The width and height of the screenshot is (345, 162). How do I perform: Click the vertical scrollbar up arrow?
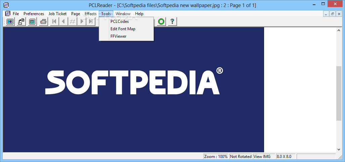tap(339, 30)
